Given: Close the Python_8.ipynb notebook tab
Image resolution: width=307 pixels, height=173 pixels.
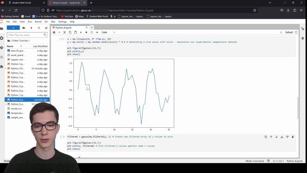Looking at the screenshot, I should 86,28.
